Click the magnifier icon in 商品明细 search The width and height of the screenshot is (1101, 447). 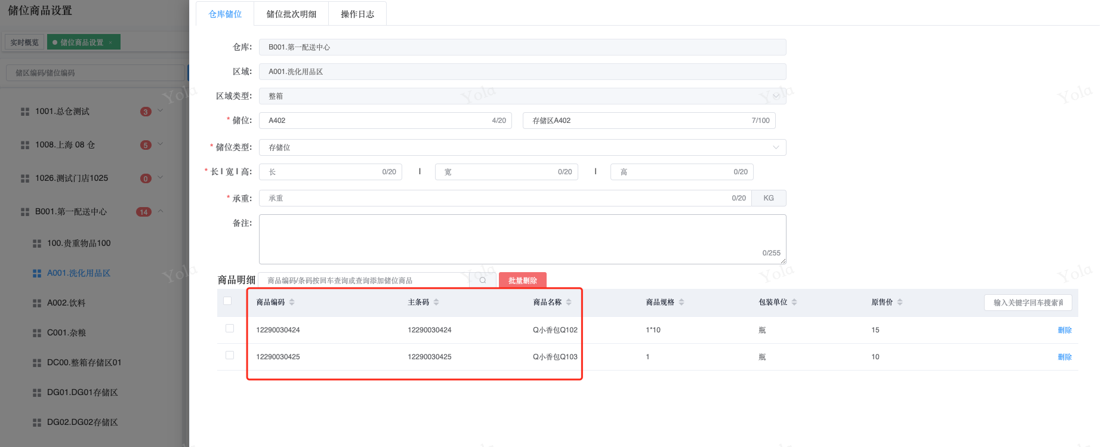click(x=483, y=280)
